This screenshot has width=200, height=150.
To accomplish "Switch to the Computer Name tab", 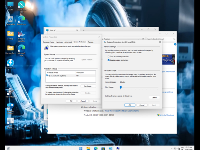I will pos(48,42).
